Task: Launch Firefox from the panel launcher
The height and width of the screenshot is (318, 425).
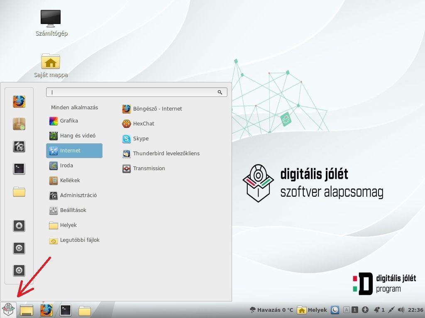Action: (46, 310)
